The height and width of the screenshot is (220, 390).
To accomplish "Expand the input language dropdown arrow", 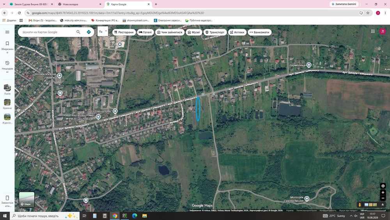I will [x=106, y=31].
